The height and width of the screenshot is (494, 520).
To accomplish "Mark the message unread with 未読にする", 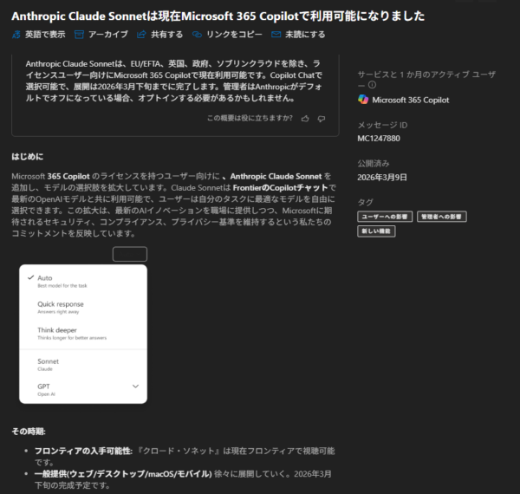I will point(276,35).
